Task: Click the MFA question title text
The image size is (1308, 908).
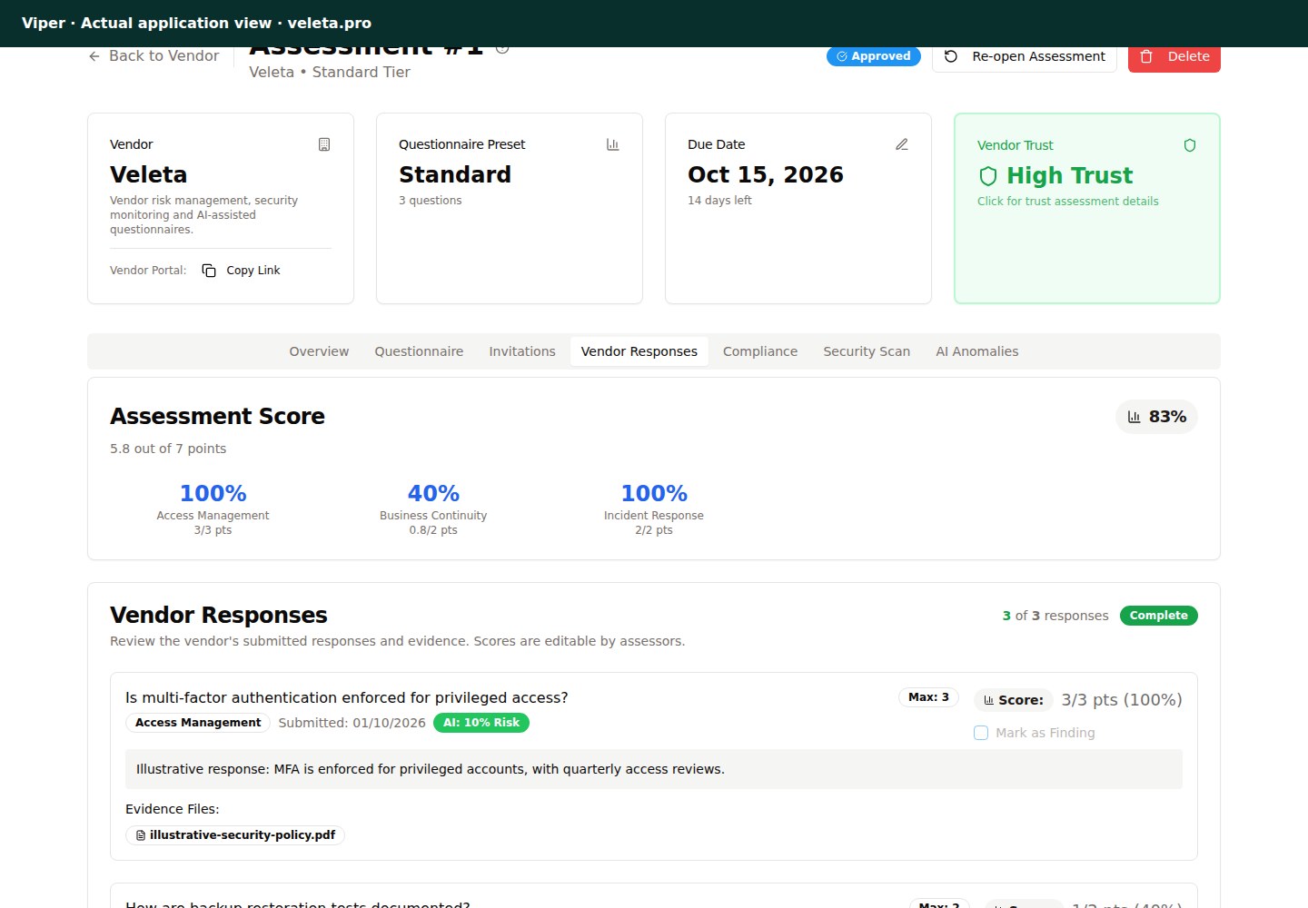Action: pos(347,698)
